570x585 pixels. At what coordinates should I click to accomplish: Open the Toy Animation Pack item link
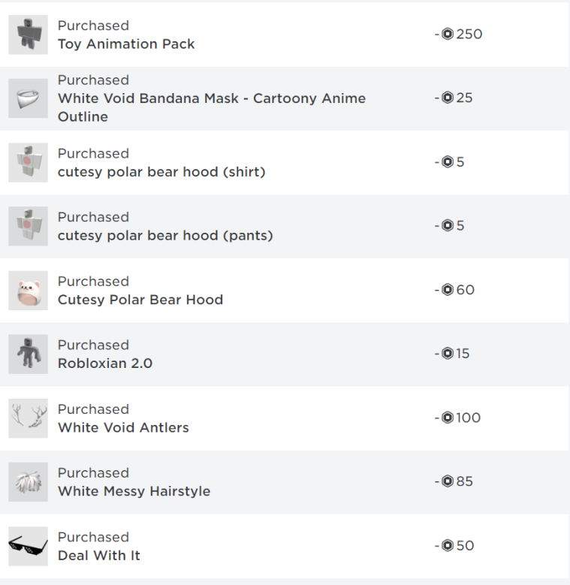[126, 44]
